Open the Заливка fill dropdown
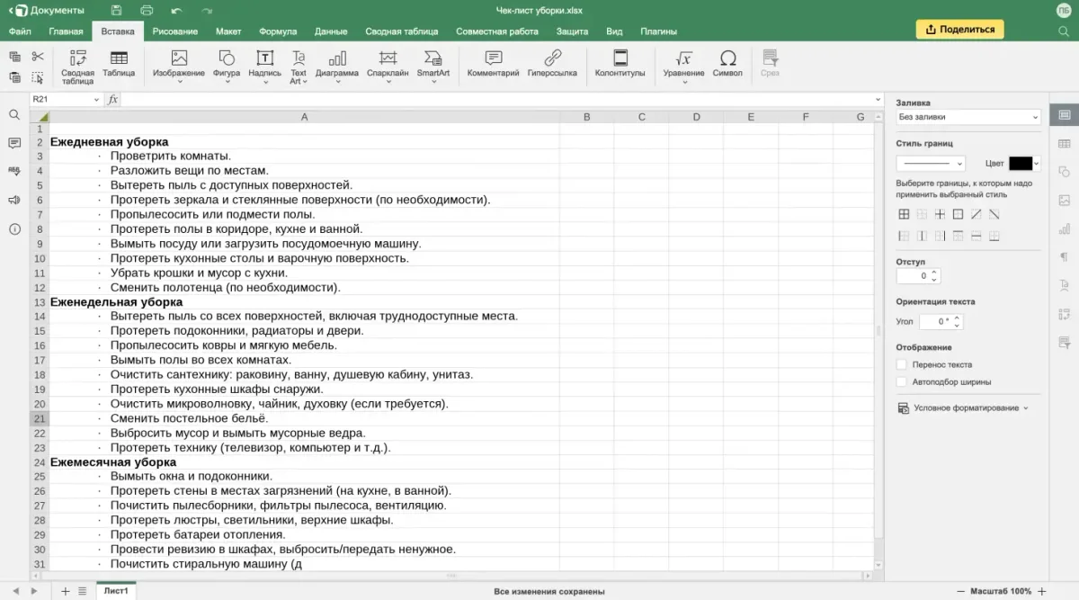Viewport: 1079px width, 600px height. point(968,117)
